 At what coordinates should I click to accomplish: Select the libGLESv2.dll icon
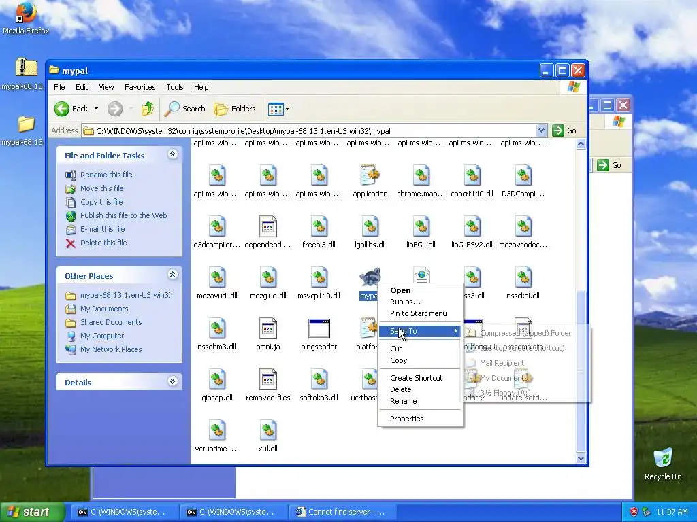pos(472,226)
